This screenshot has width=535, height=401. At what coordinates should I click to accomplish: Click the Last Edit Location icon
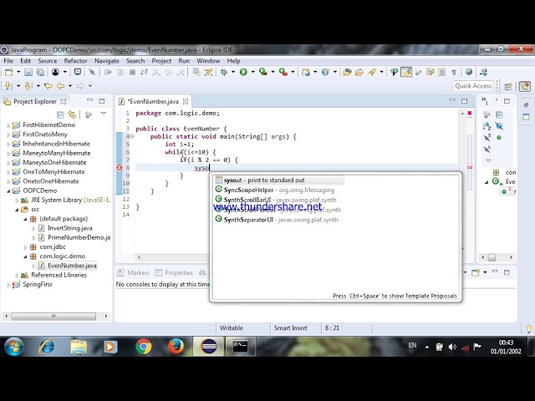(x=48, y=86)
